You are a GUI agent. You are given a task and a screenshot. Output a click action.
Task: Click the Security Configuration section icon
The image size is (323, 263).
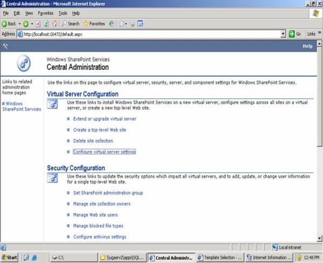(52, 178)
